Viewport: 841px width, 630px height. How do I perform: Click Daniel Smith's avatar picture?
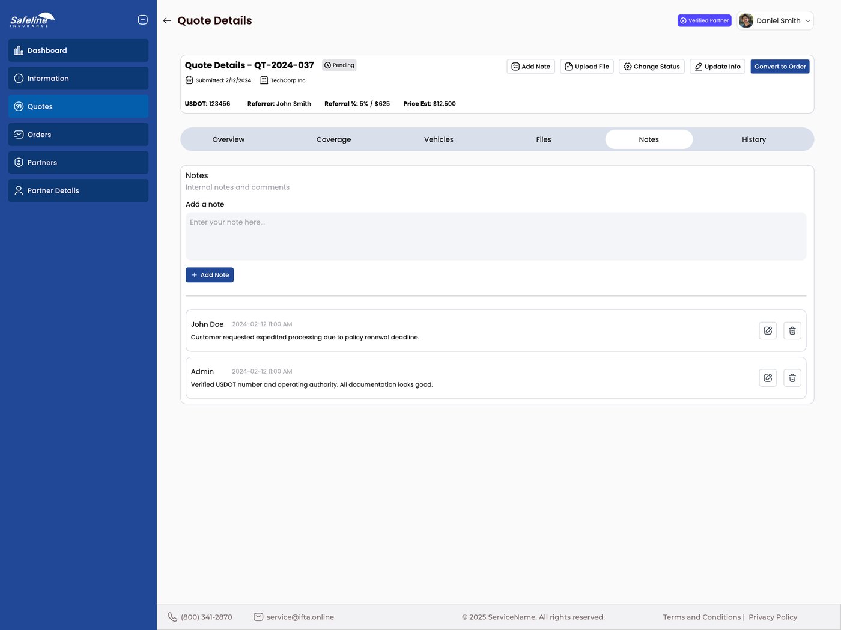pyautogui.click(x=746, y=20)
